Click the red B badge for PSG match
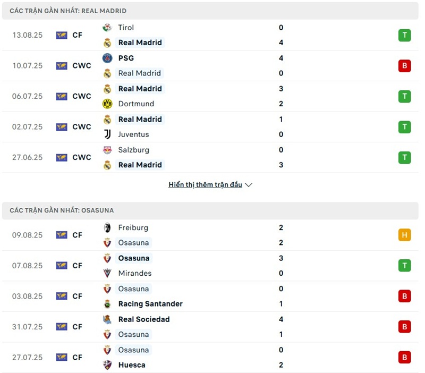This screenshot has height=373, width=425. point(404,66)
